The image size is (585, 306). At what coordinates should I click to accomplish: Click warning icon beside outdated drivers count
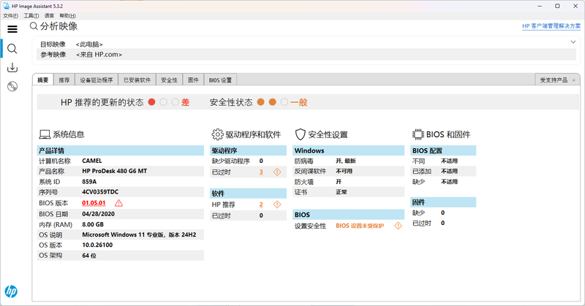tap(276, 172)
